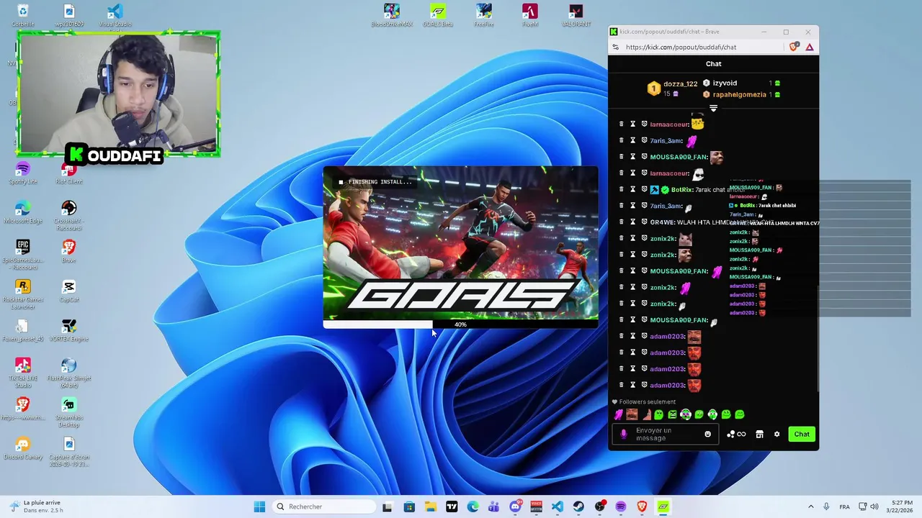
Task: Launch the FreeFire desktop shortcut
Action: [484, 15]
